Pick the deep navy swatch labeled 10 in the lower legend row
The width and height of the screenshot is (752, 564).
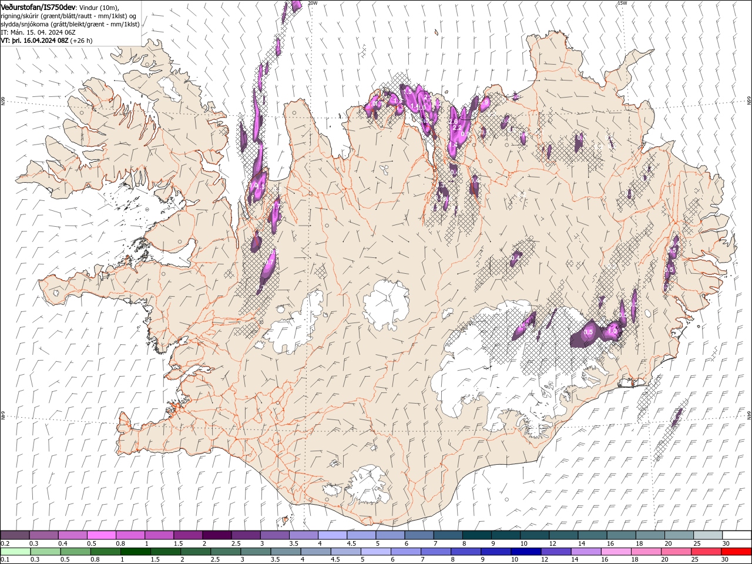coord(525,552)
